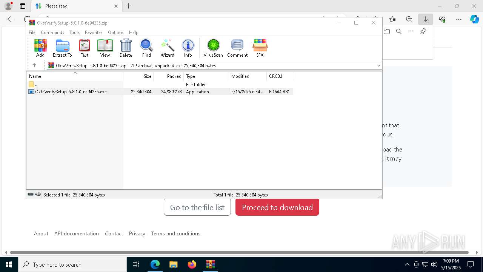Click the page horizontal scrollbar
The height and width of the screenshot is (272, 483).
(x=239, y=252)
